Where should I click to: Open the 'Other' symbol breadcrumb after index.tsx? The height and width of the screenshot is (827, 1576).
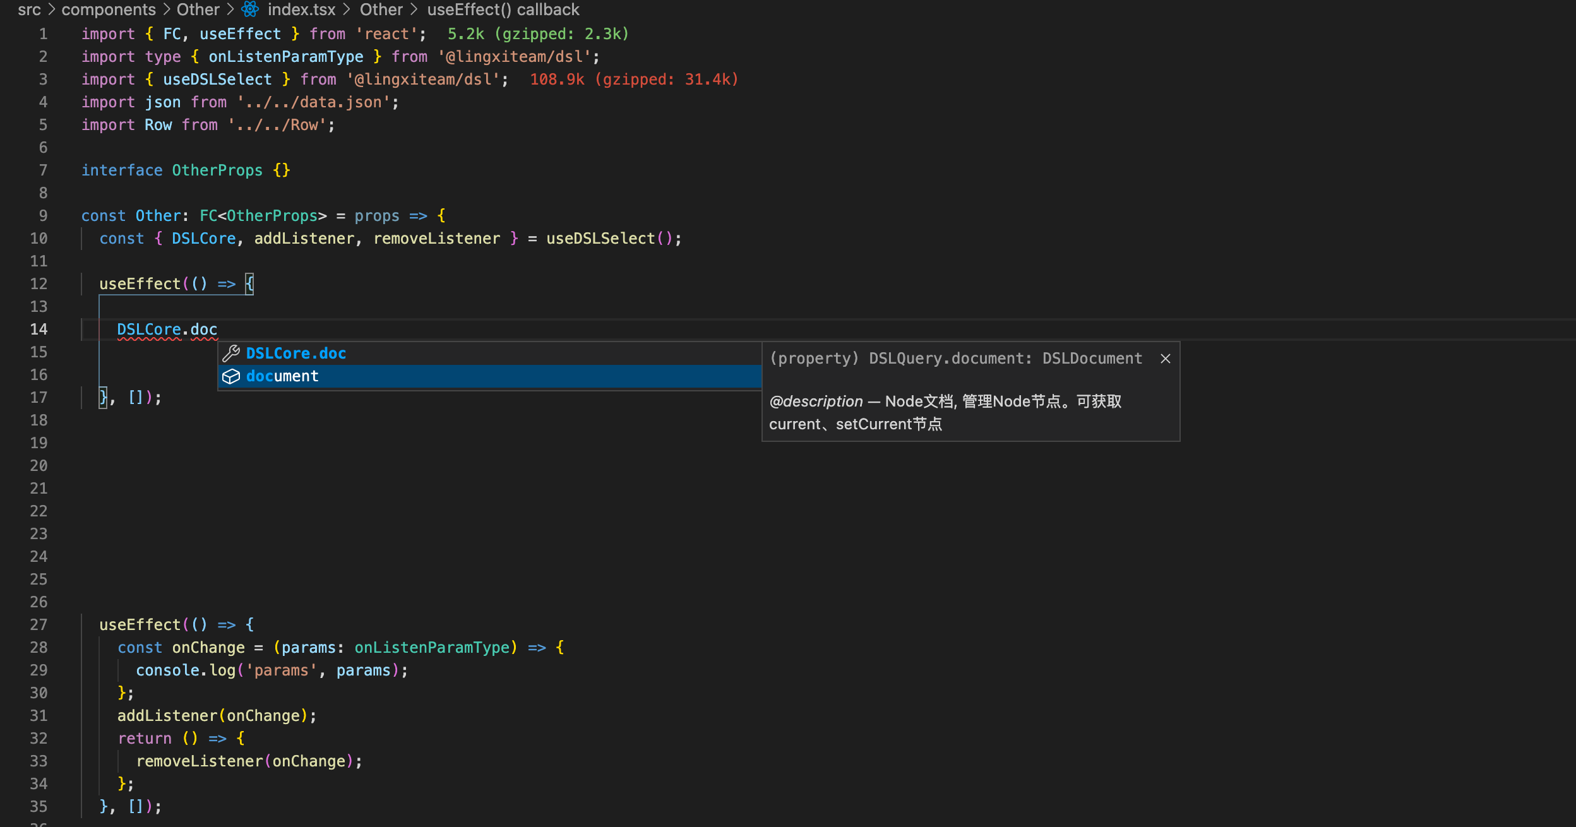(381, 9)
